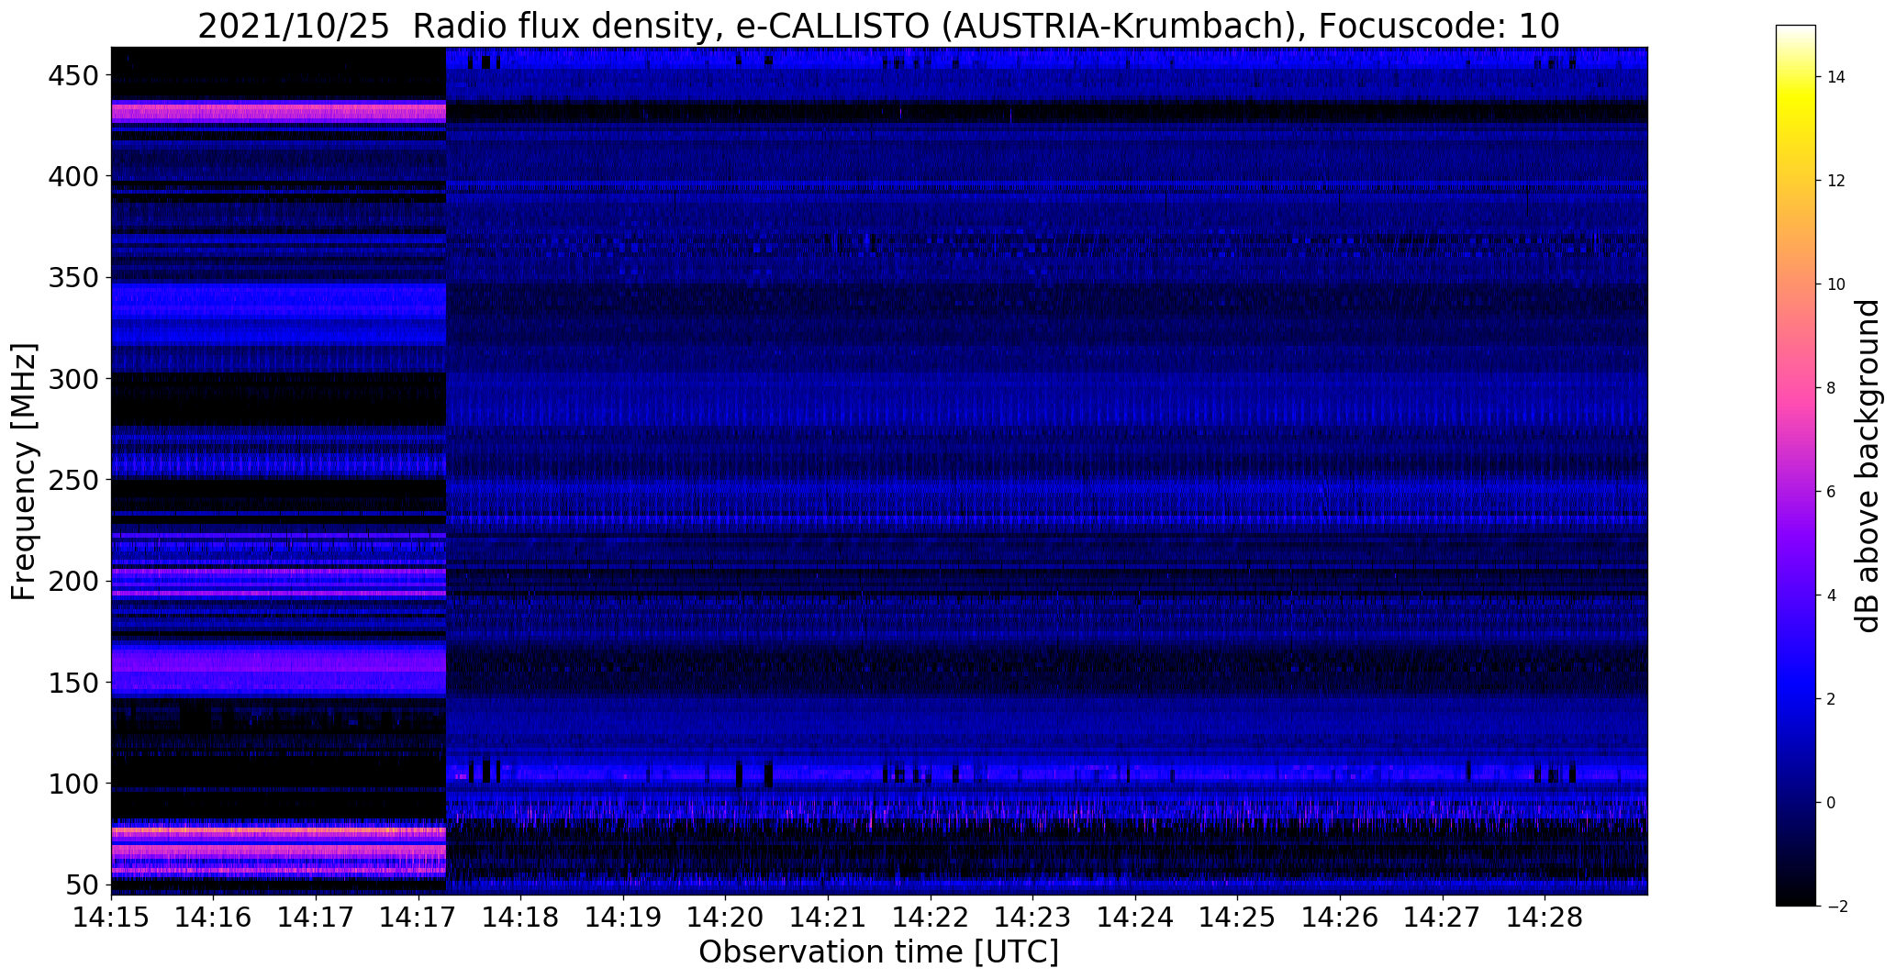This screenshot has width=1896, height=979.
Task: Click the colorbar tick labeled 2
Action: [x=1831, y=699]
